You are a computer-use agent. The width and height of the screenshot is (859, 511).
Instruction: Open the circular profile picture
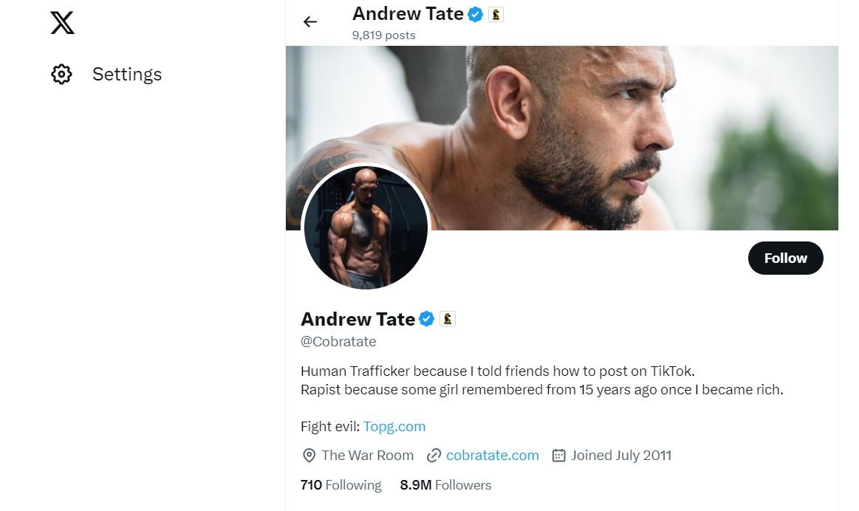click(x=366, y=227)
